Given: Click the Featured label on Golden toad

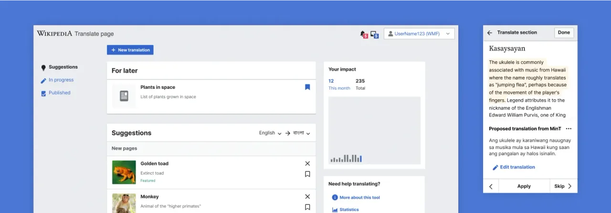Looking at the screenshot, I should coord(147,181).
